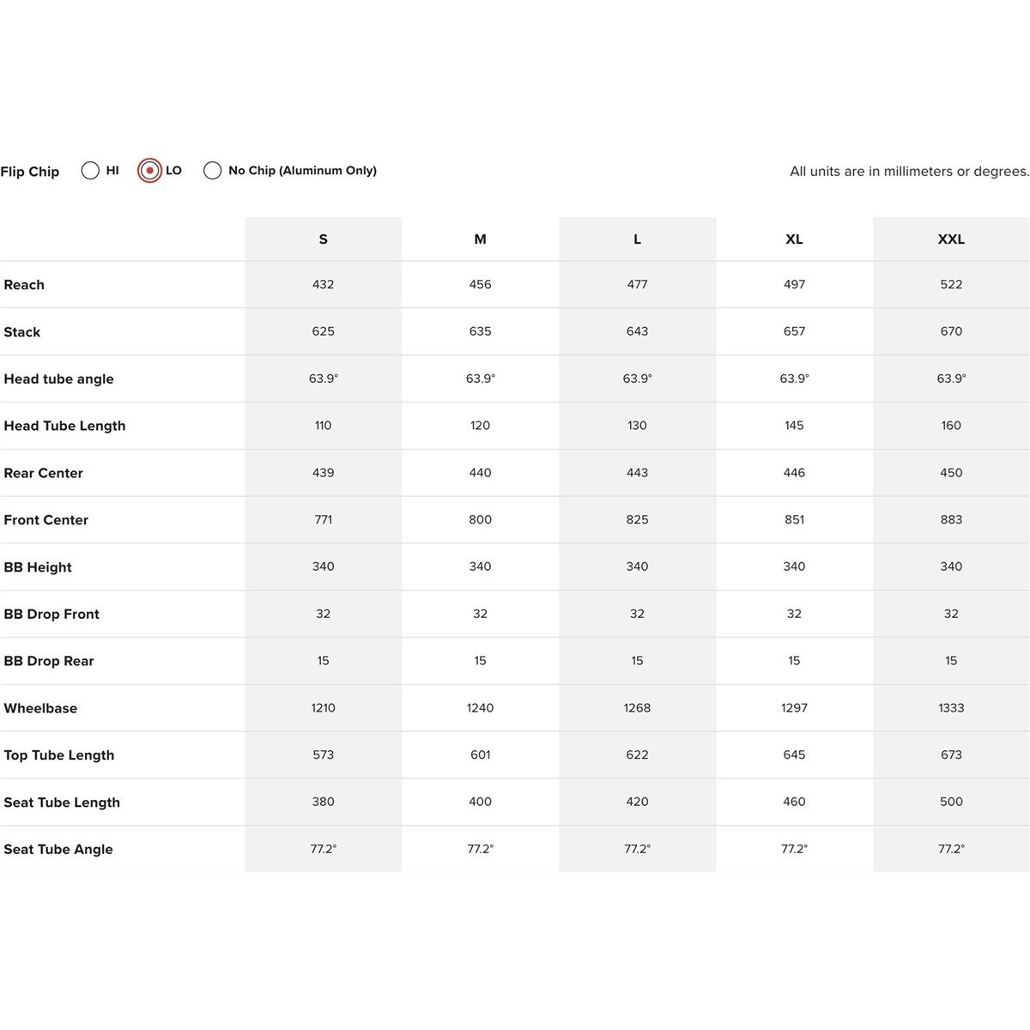Click the M size column header
The image size is (1030, 1030).
click(x=480, y=239)
